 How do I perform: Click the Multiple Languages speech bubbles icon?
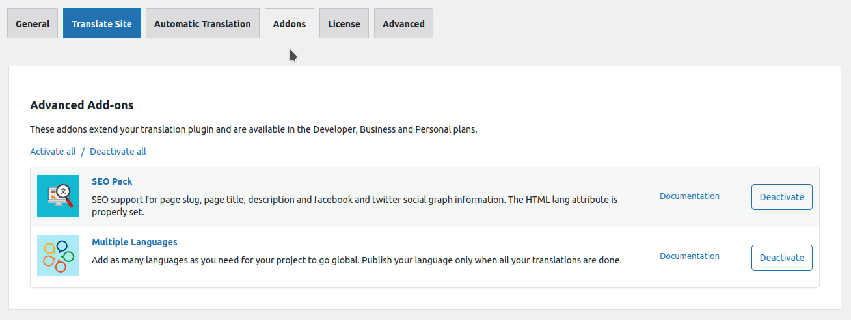(x=58, y=256)
